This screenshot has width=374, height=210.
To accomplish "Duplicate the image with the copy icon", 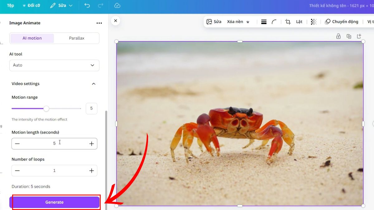I will (349, 36).
